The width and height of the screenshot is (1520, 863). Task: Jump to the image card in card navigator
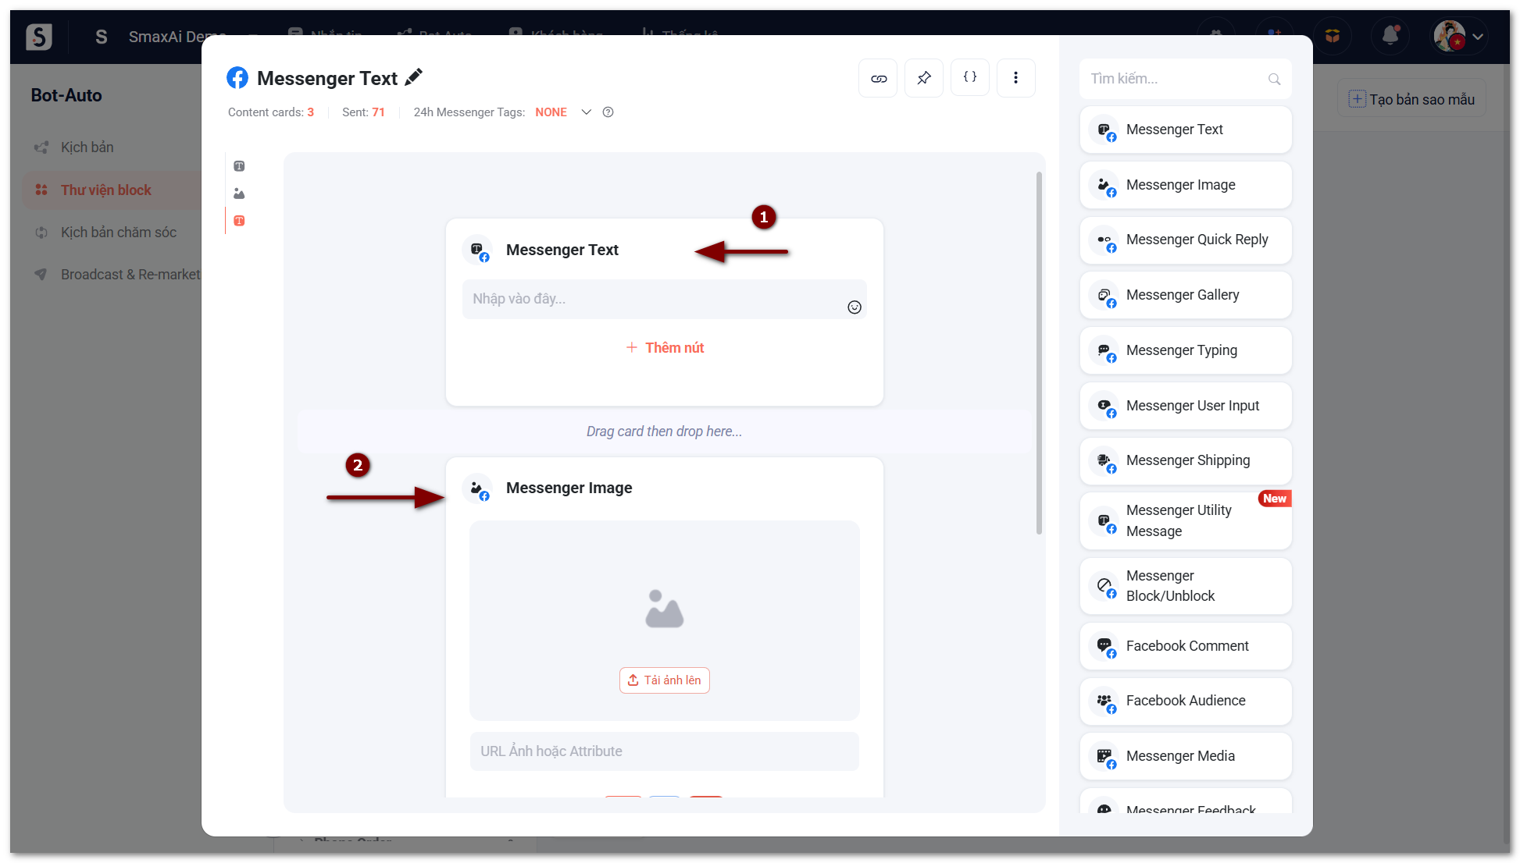[239, 194]
